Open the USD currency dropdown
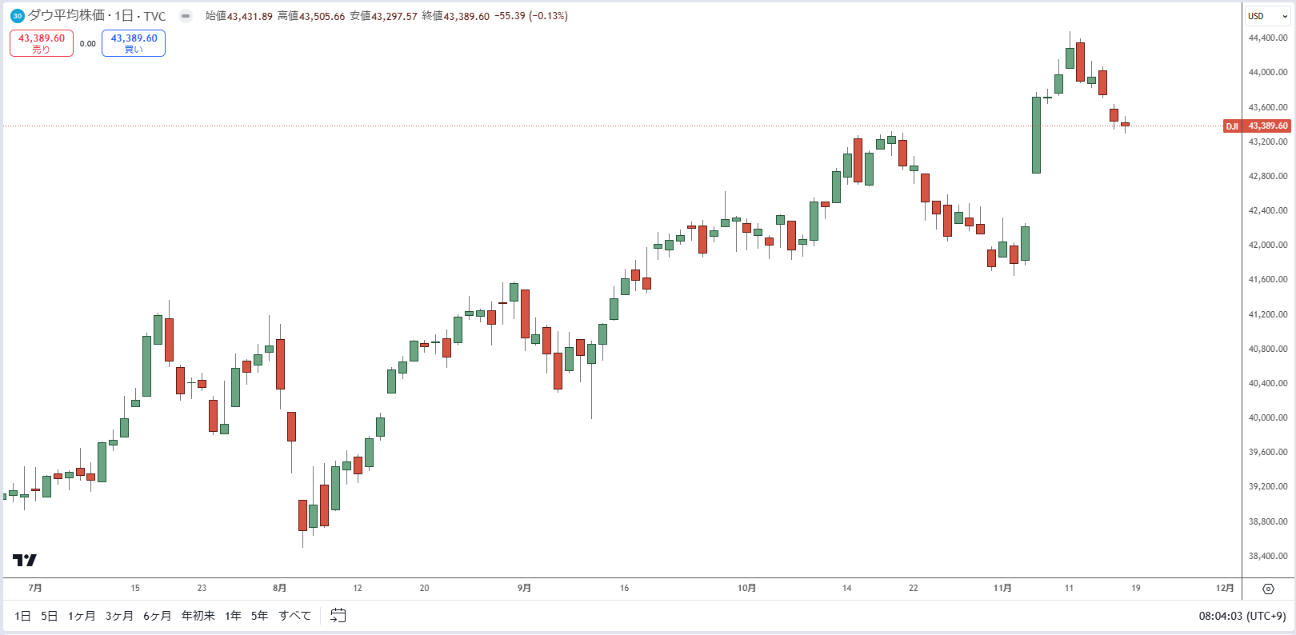Screen dimensions: 1296x635 click(x=1267, y=16)
